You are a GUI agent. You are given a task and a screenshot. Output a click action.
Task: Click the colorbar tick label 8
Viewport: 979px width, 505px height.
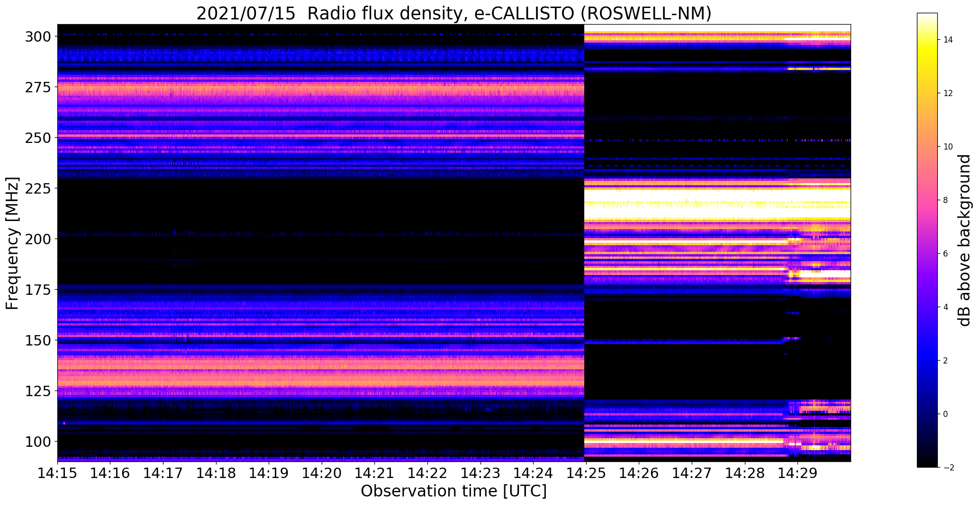pos(946,200)
